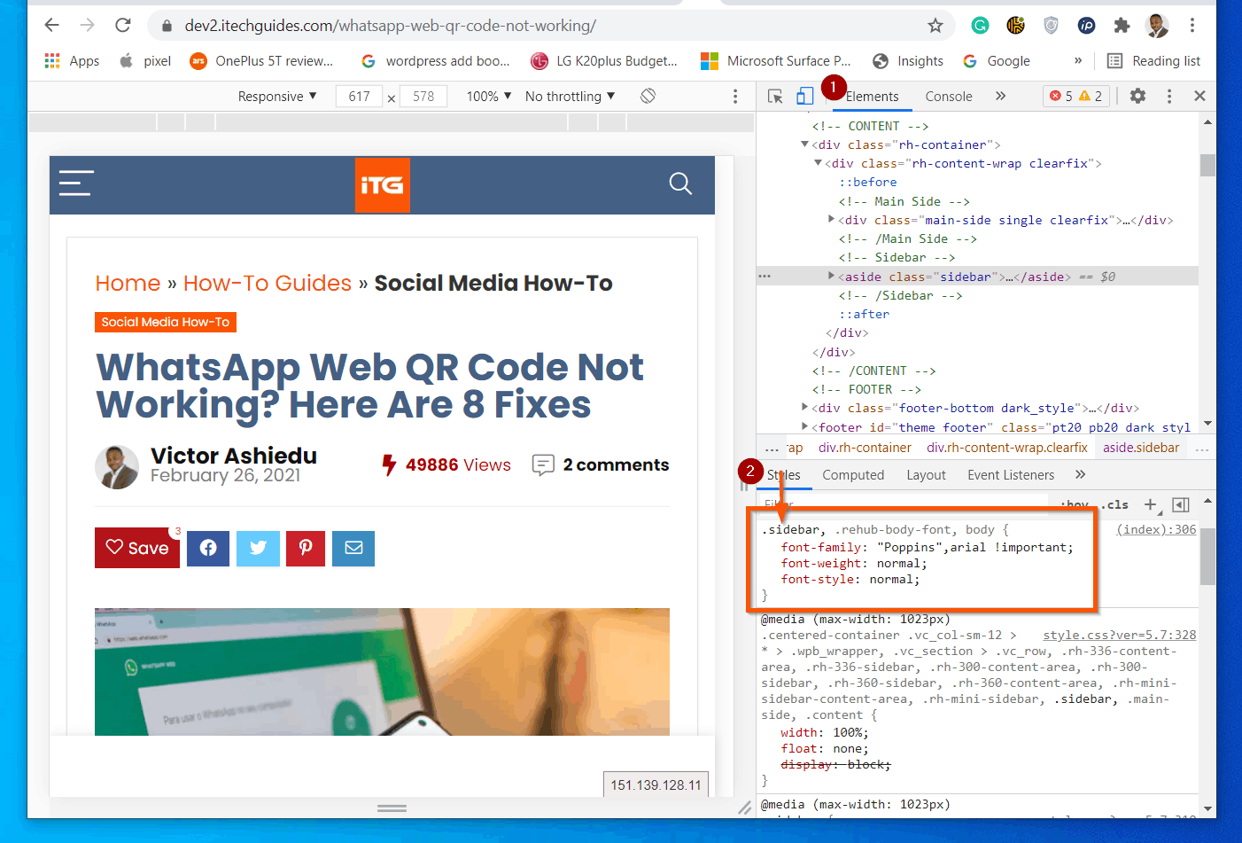Open the Apps bookmarks shortcut
This screenshot has height=843, width=1242.
click(x=72, y=61)
